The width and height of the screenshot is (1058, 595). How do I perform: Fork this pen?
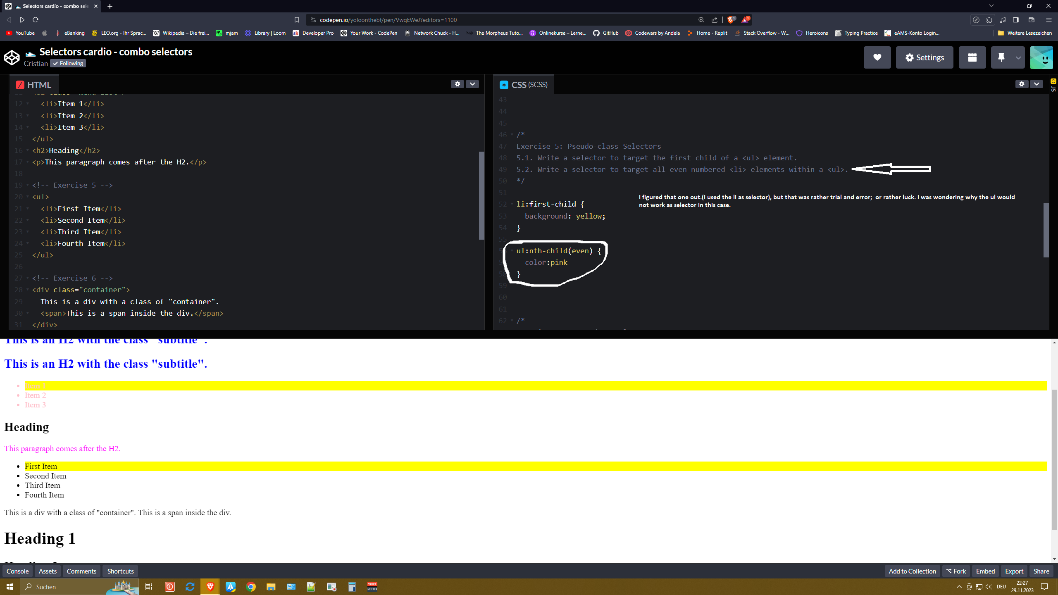pyautogui.click(x=956, y=571)
